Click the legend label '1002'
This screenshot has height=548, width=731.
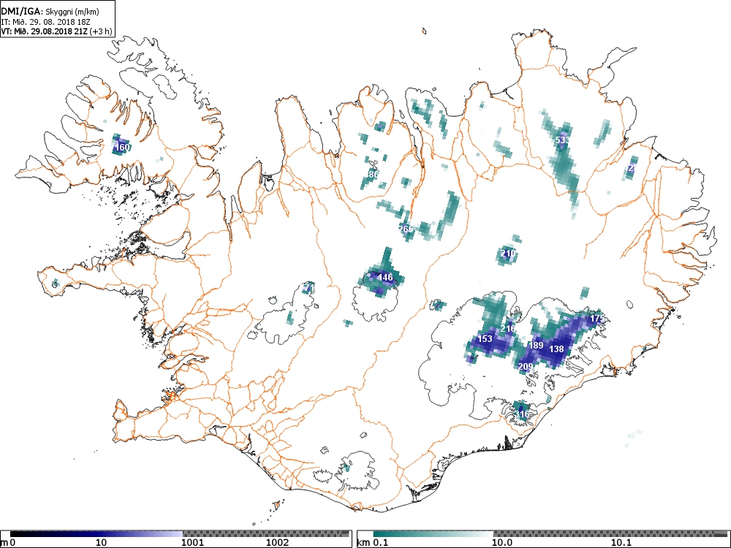click(x=277, y=542)
